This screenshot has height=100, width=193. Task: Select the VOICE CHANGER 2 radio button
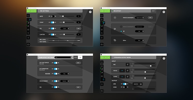pyautogui.click(x=121, y=27)
